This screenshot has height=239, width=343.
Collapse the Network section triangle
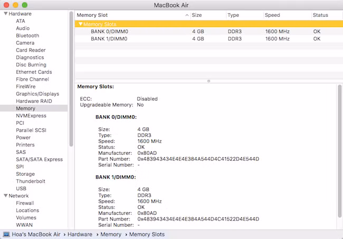pos(5,196)
